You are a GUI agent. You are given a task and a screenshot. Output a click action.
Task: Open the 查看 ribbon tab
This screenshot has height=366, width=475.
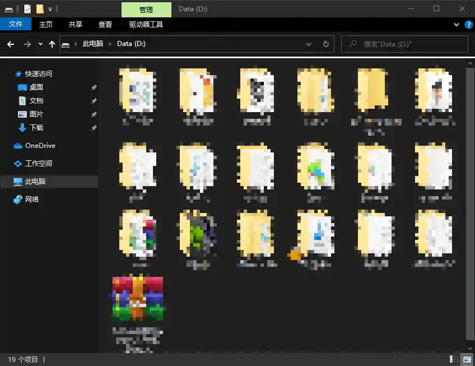(x=105, y=25)
